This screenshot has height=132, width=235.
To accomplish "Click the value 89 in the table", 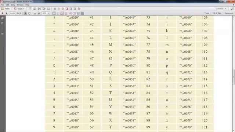I will (x=148, y=127).
